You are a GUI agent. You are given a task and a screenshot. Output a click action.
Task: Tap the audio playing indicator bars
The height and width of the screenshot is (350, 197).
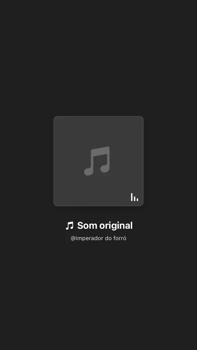pyautogui.click(x=134, y=197)
